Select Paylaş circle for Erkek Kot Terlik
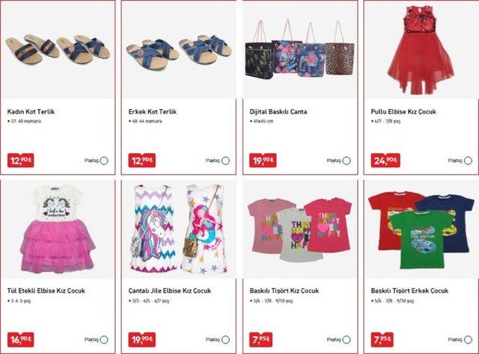This screenshot has width=479, height=354. pyautogui.click(x=225, y=161)
